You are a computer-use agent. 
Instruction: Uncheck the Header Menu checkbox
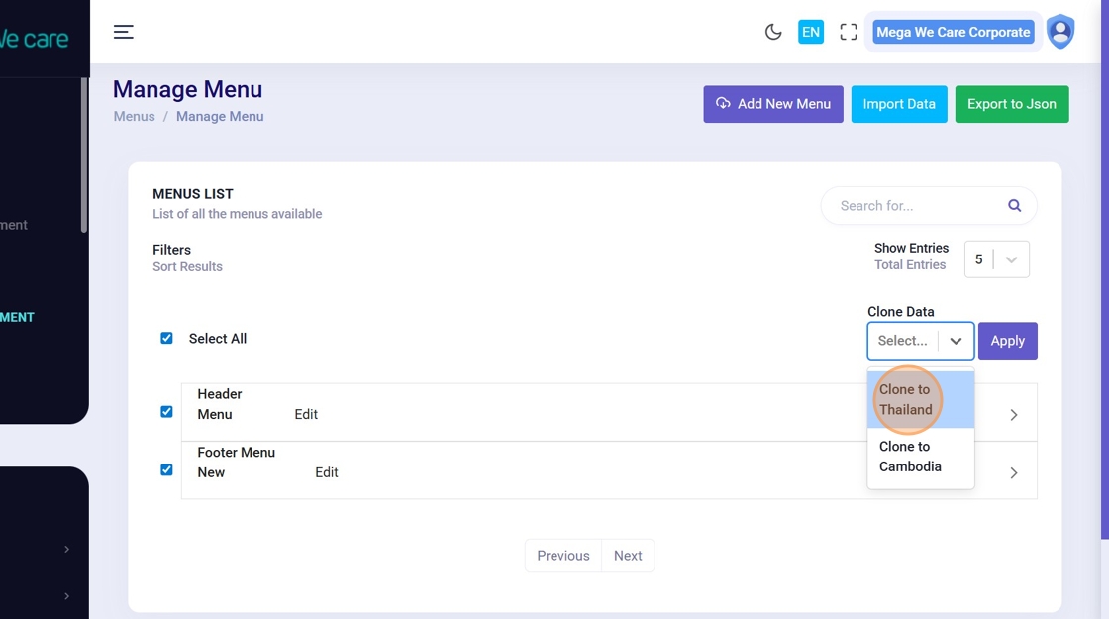pyautogui.click(x=166, y=412)
